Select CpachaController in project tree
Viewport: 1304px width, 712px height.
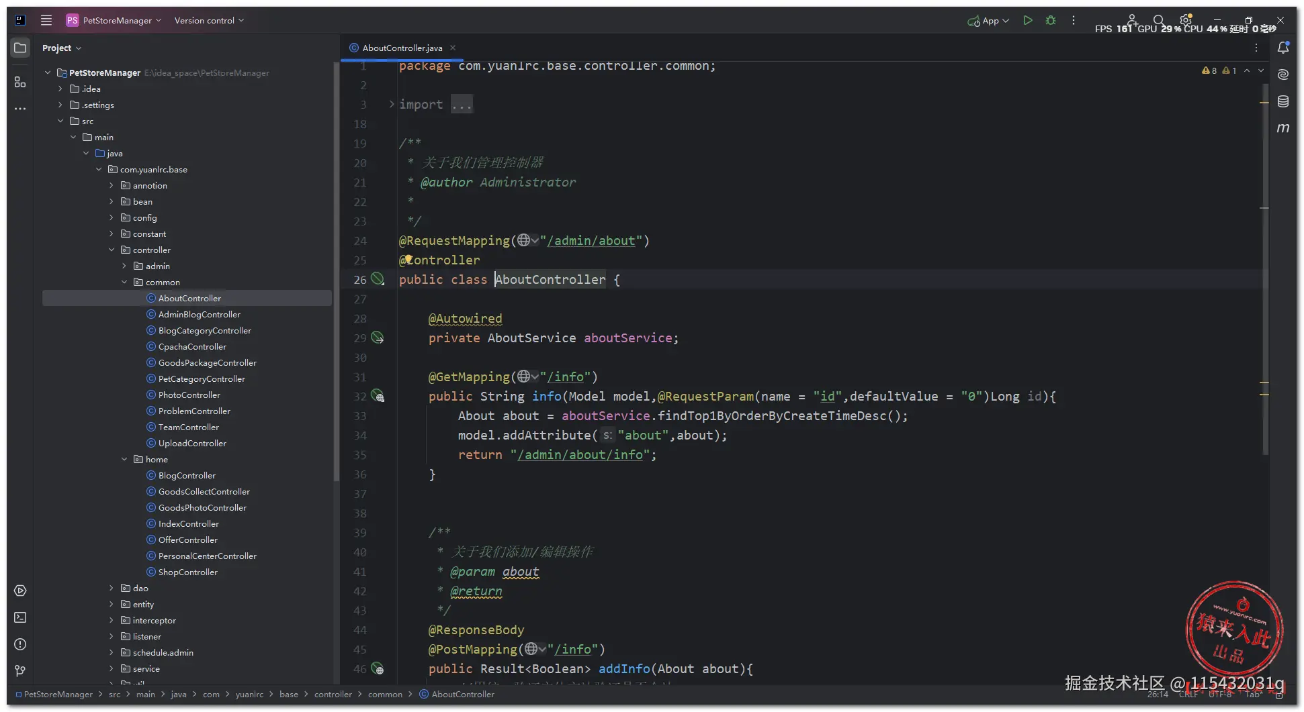tap(192, 346)
